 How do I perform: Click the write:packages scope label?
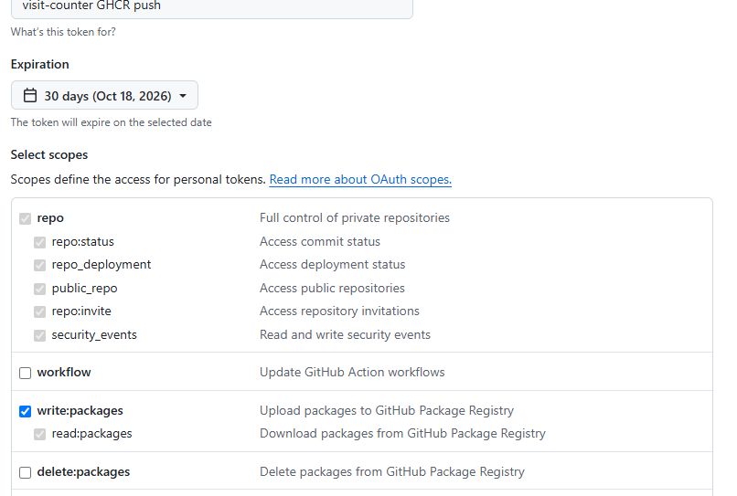(x=80, y=410)
